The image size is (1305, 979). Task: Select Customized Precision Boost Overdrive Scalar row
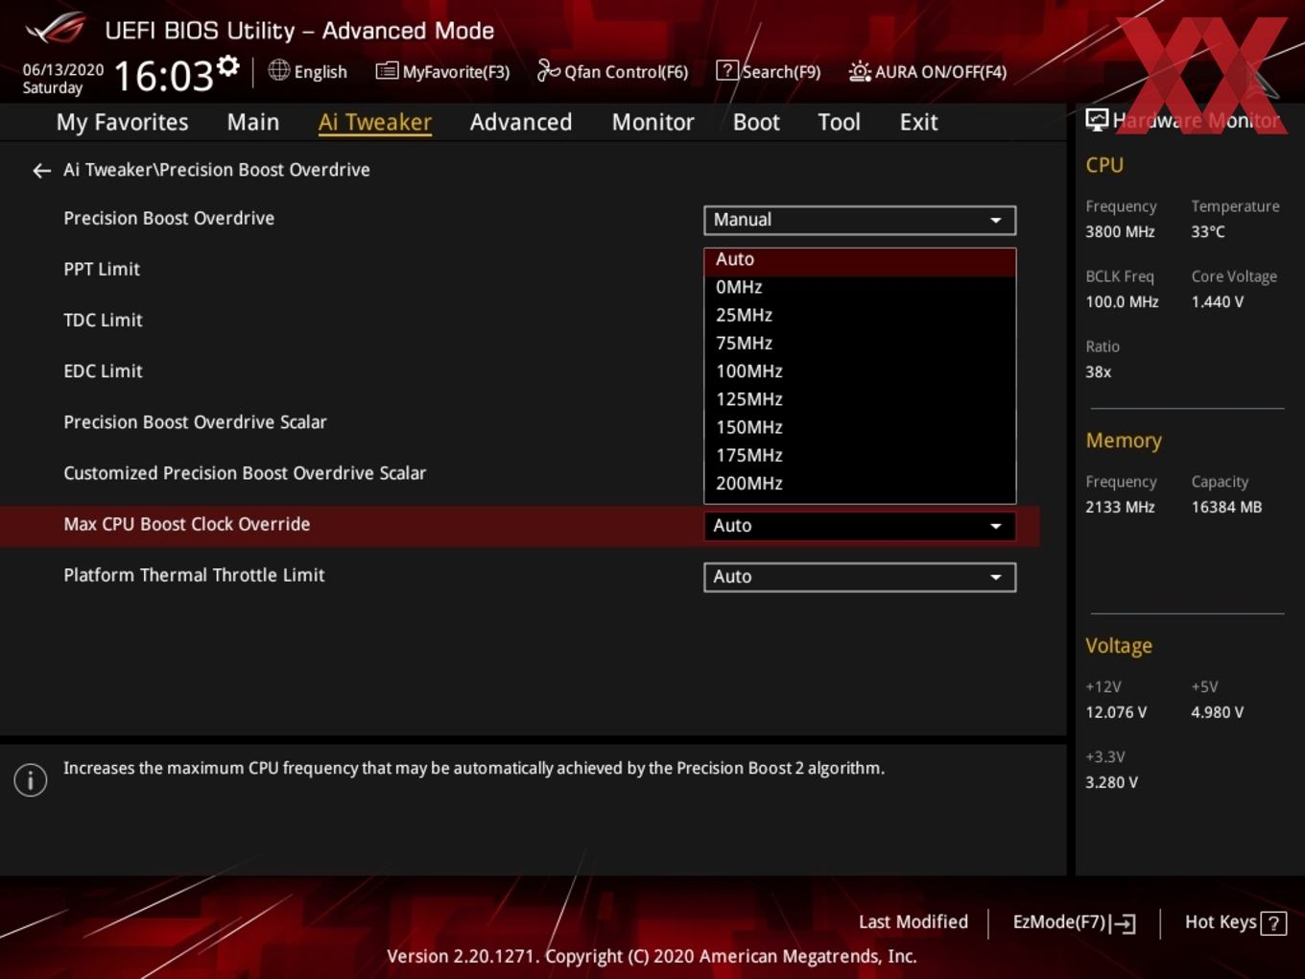click(245, 473)
